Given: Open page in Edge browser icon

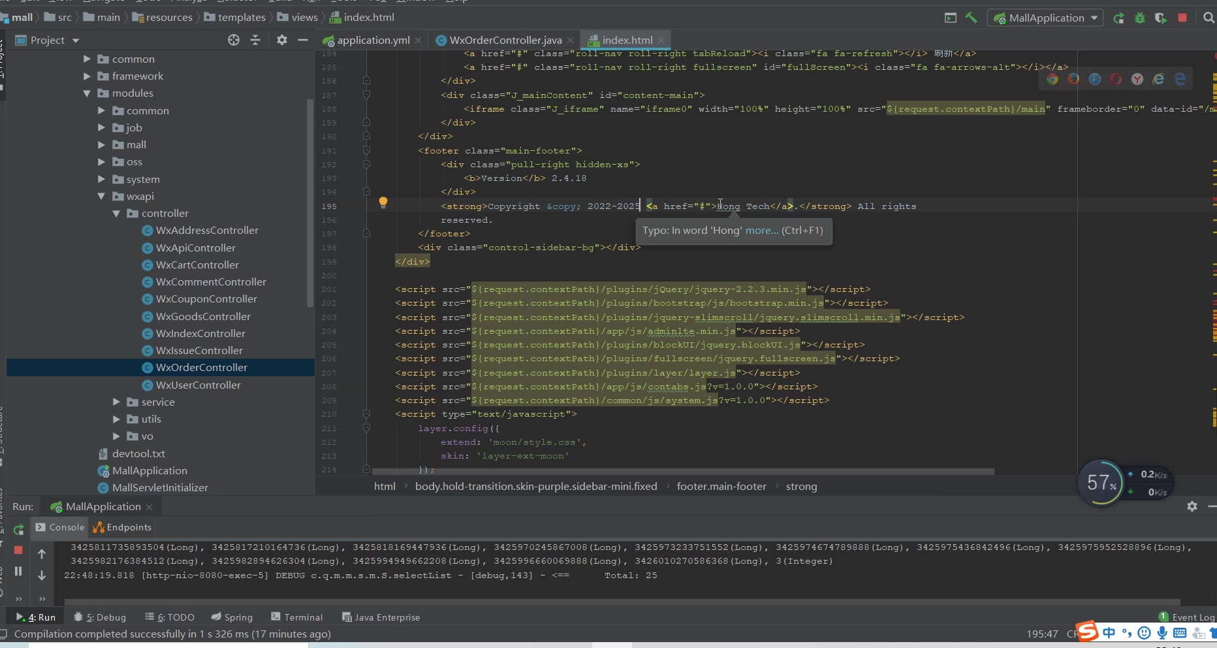Looking at the screenshot, I should 1180,79.
